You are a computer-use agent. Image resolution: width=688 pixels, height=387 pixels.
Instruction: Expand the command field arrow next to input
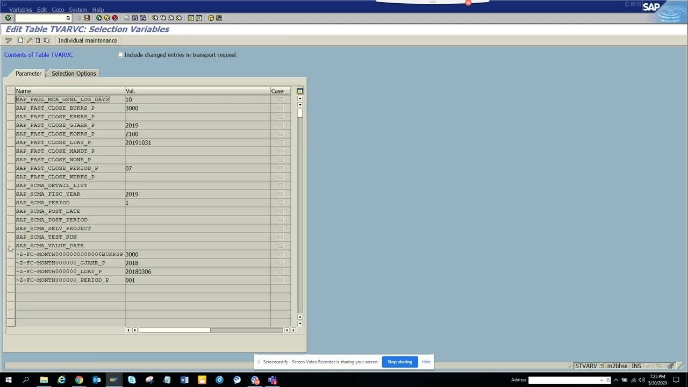click(78, 18)
